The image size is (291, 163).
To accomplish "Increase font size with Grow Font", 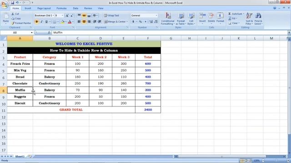I will 67,15.
